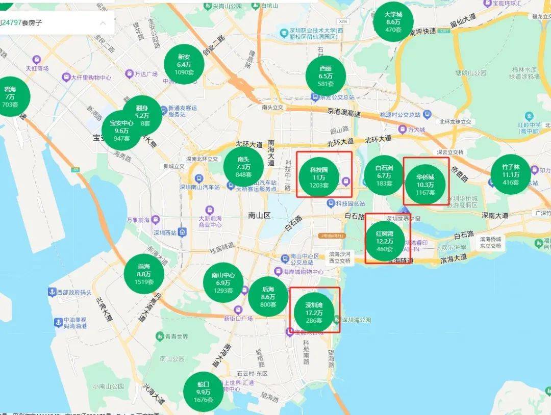
Task: Click the 科技园总站 bus icon
Action: coord(331,203)
